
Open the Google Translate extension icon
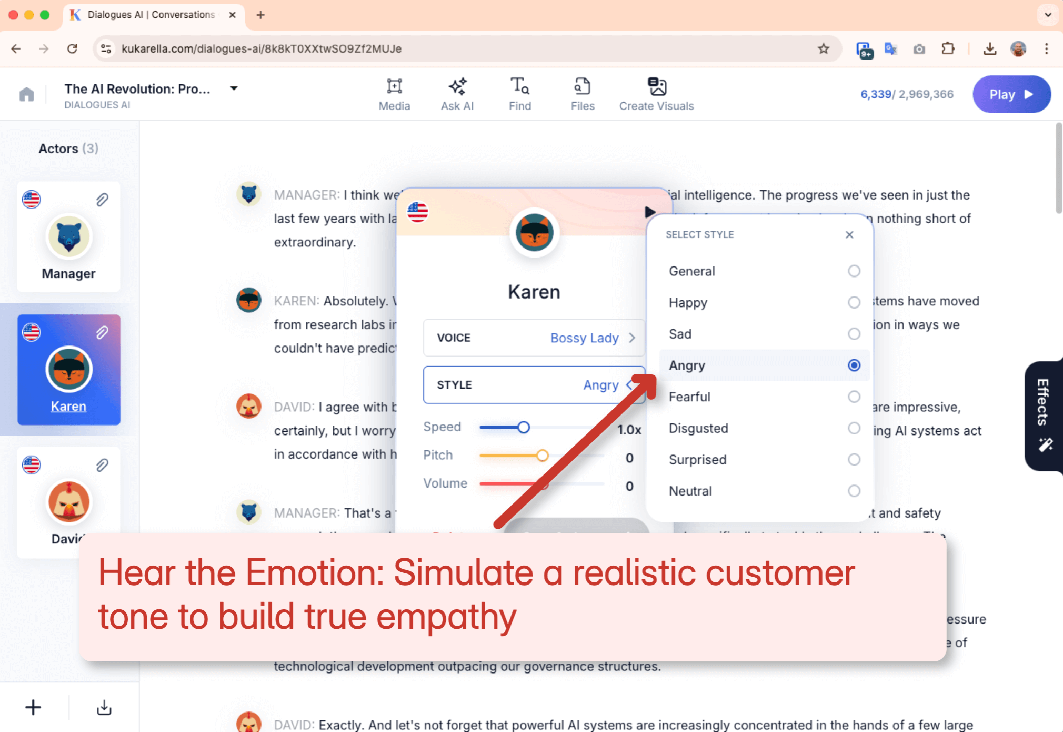click(x=890, y=49)
